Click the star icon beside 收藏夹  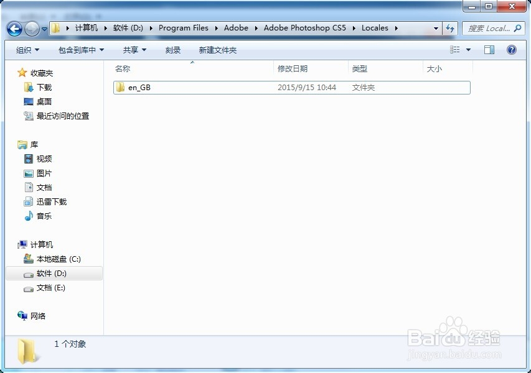pos(22,72)
